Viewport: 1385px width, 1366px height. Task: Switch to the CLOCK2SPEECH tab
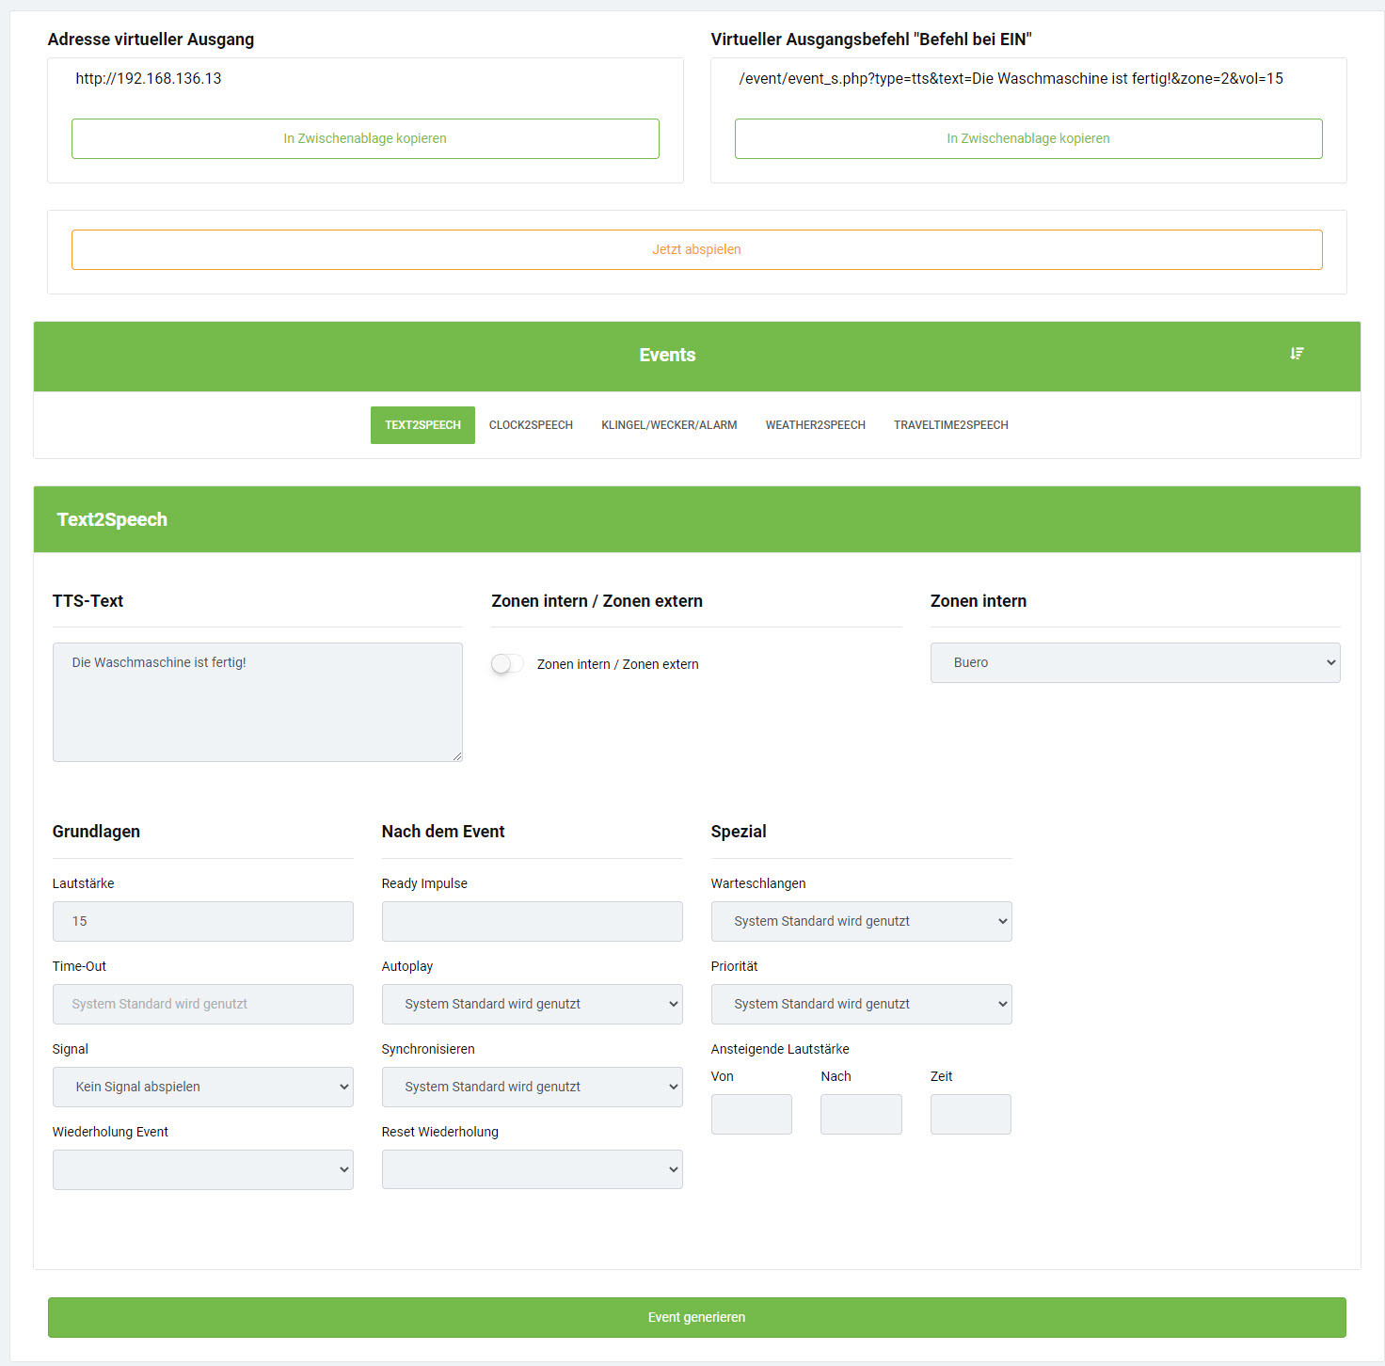point(531,425)
